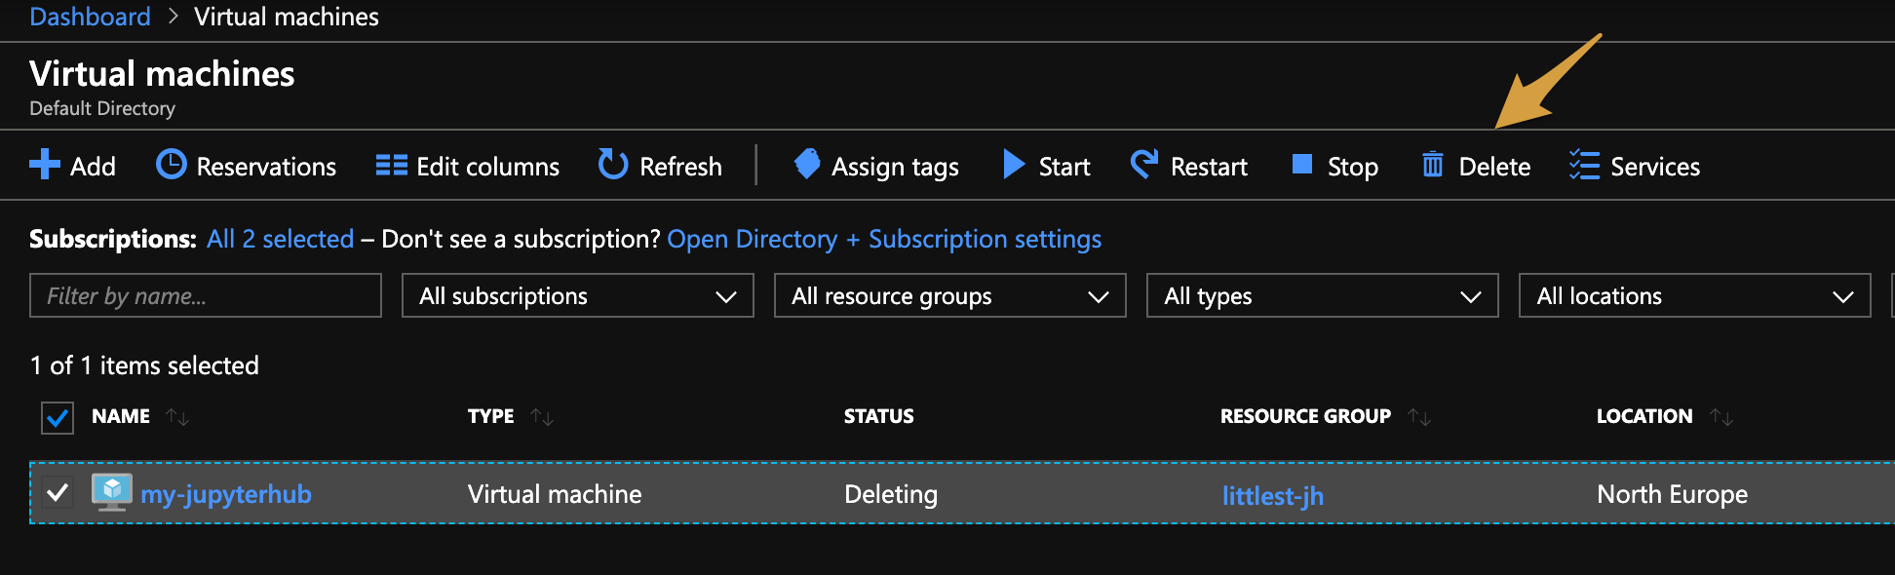
Task: Uncheck the my-jupyterhub row checkbox
Action: (58, 492)
